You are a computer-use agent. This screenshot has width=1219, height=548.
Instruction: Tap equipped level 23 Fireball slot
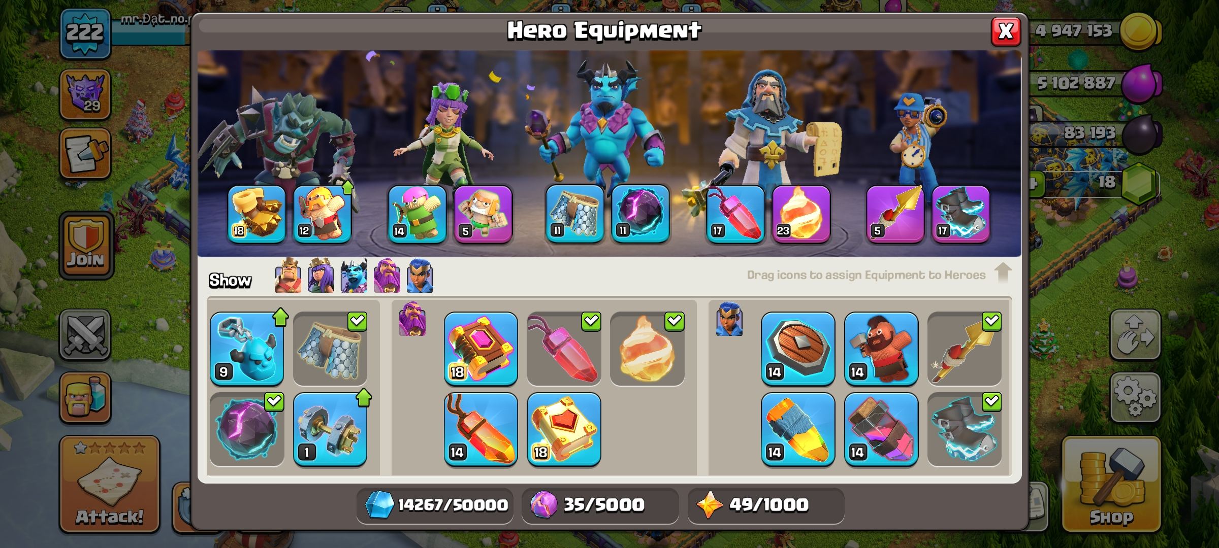click(801, 214)
